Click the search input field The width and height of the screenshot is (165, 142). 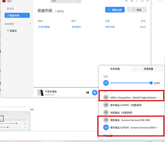66,1
